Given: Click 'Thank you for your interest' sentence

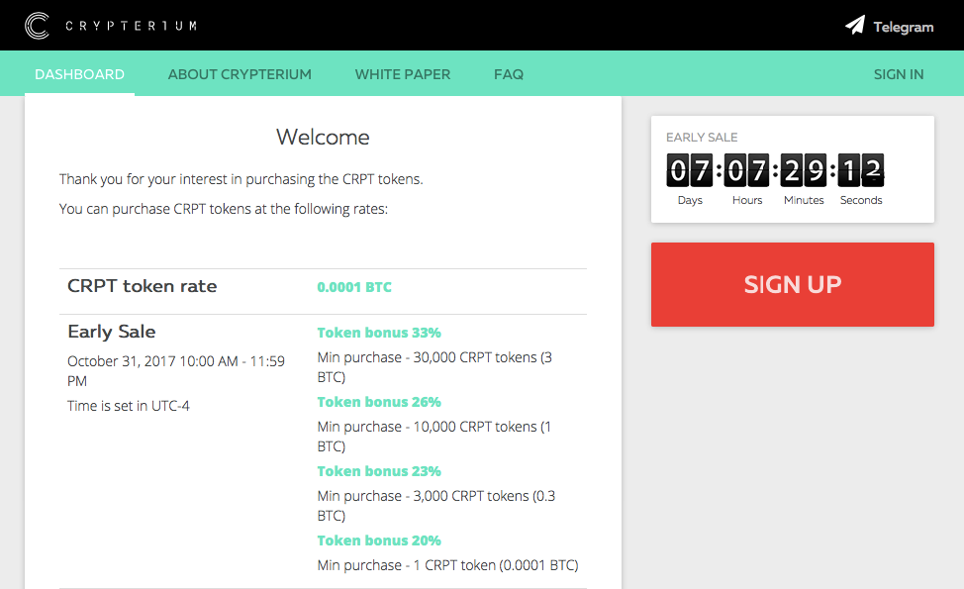Looking at the screenshot, I should pos(241,179).
